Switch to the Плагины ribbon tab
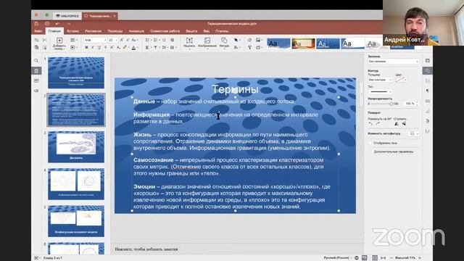This screenshot has width=464, height=261. 222,31
